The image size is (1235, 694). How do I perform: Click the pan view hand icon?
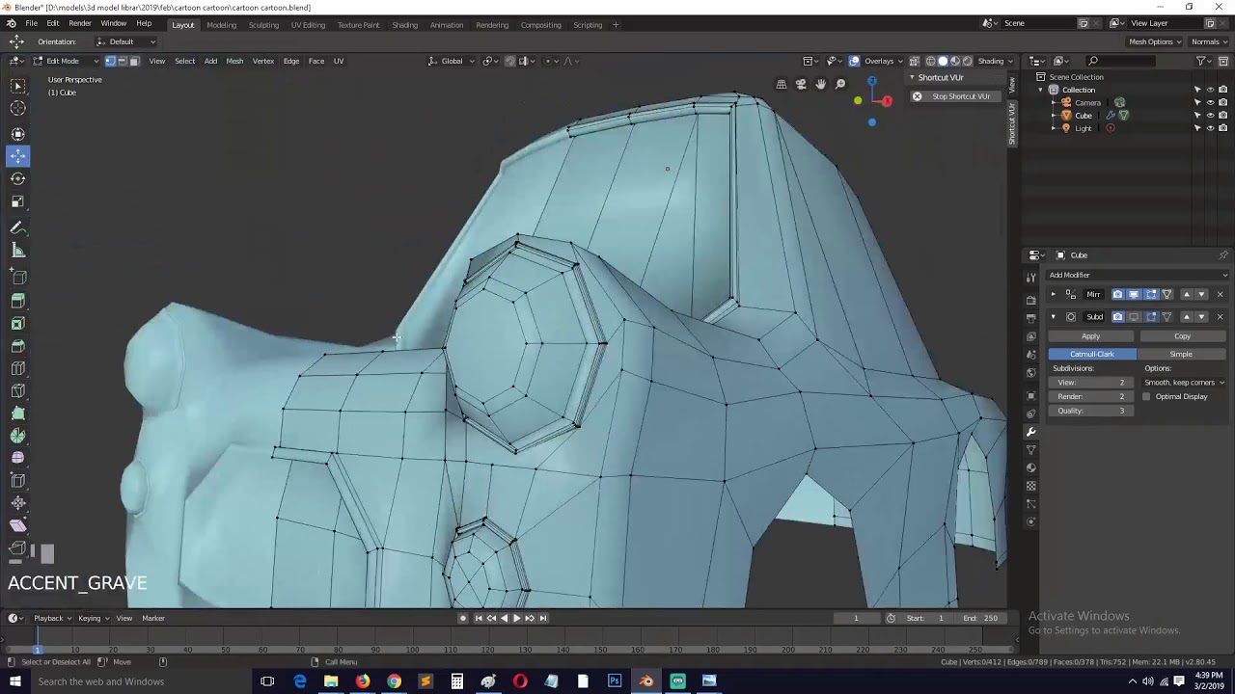coord(820,85)
